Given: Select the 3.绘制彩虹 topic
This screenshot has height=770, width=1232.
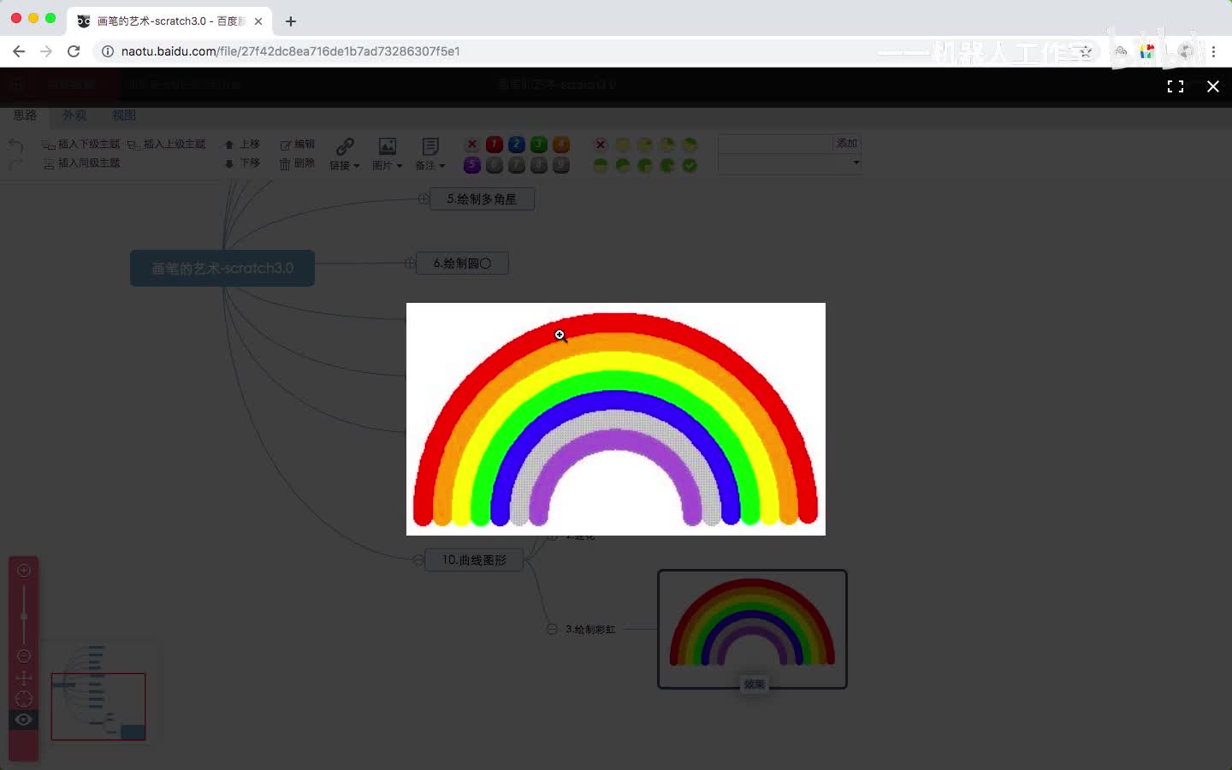Looking at the screenshot, I should pyautogui.click(x=590, y=629).
